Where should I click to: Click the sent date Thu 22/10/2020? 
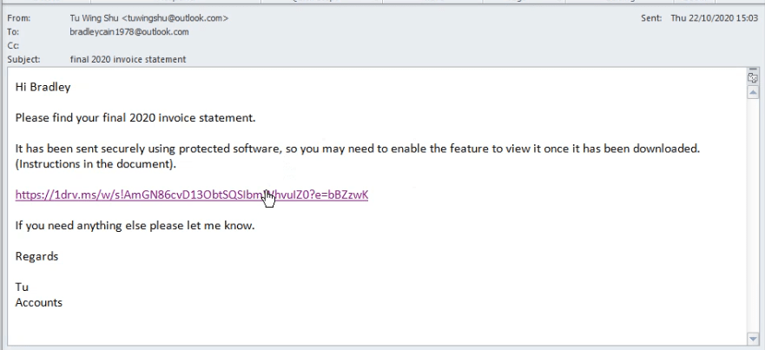coord(711,18)
